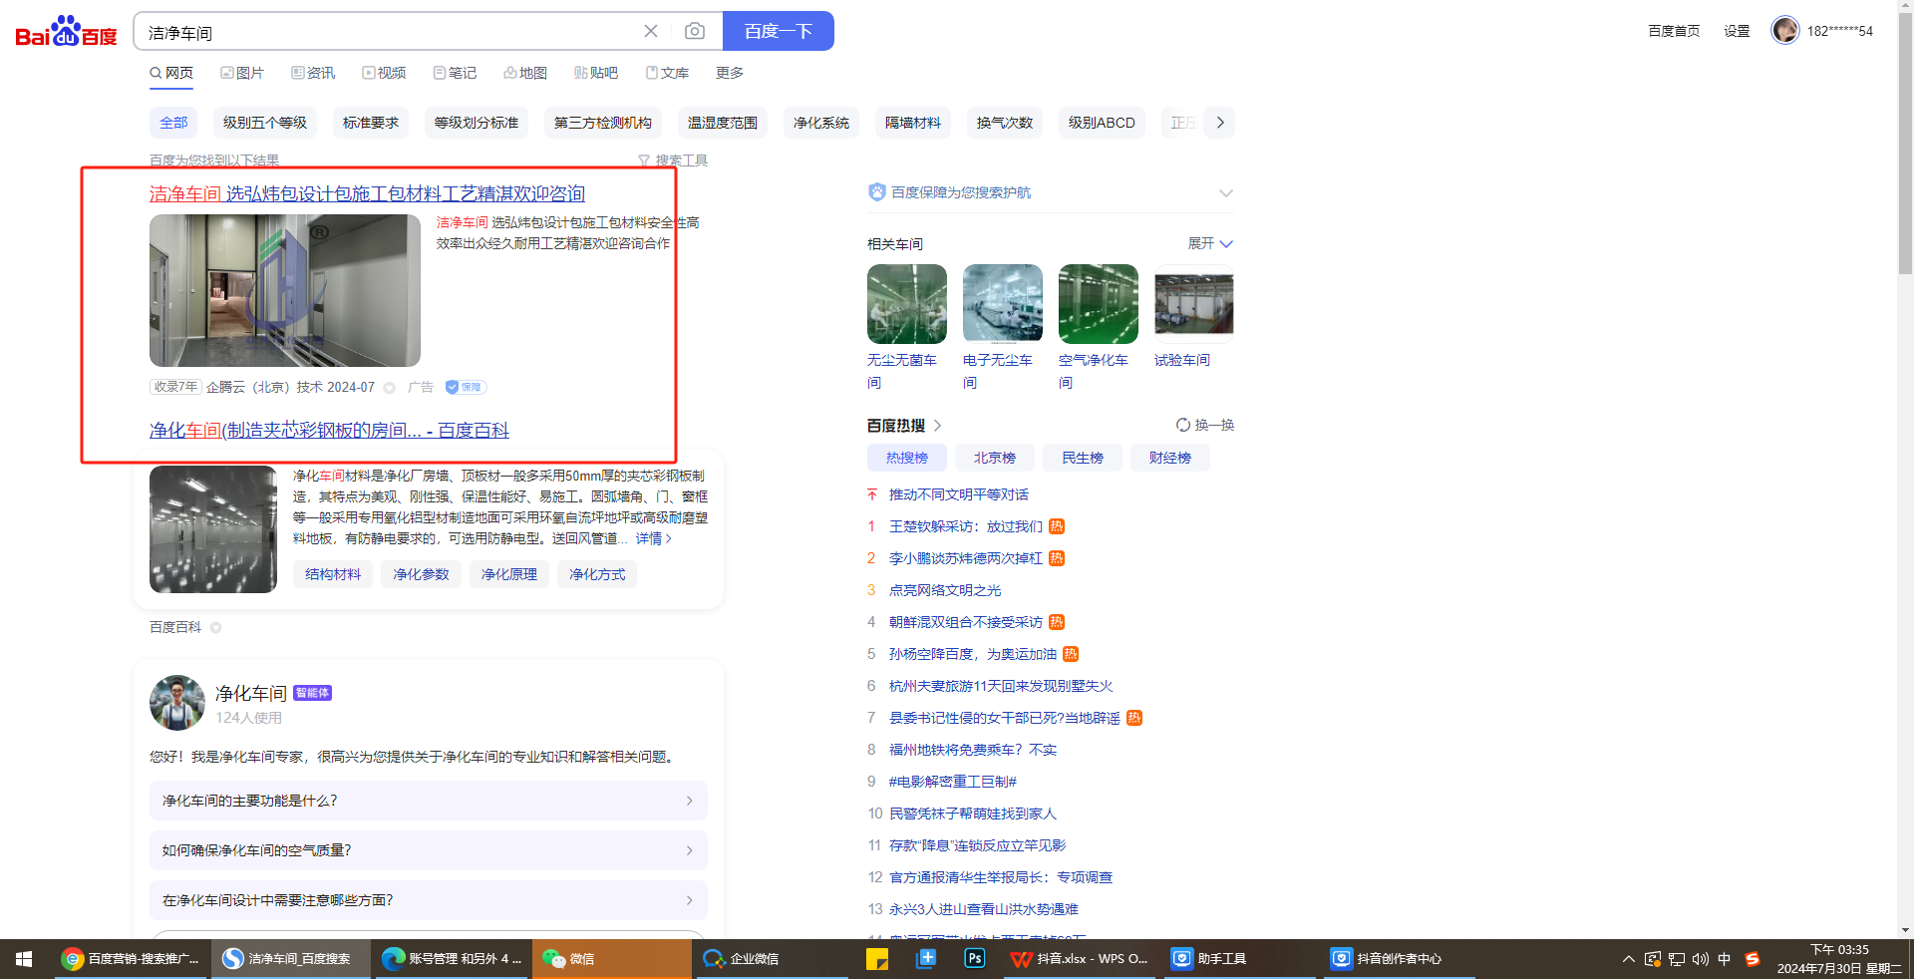Open the 净化车间 百度百科 result link
Screen dimensions: 1914x979
point(329,431)
